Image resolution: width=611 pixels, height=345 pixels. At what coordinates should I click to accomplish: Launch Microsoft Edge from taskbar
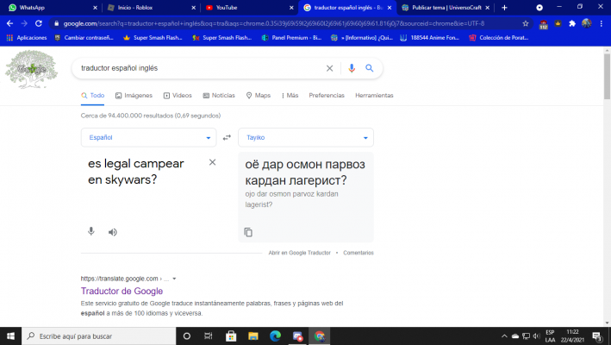276,336
